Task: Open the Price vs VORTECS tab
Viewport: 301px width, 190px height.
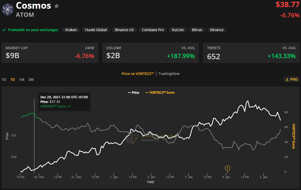Action: click(138, 74)
